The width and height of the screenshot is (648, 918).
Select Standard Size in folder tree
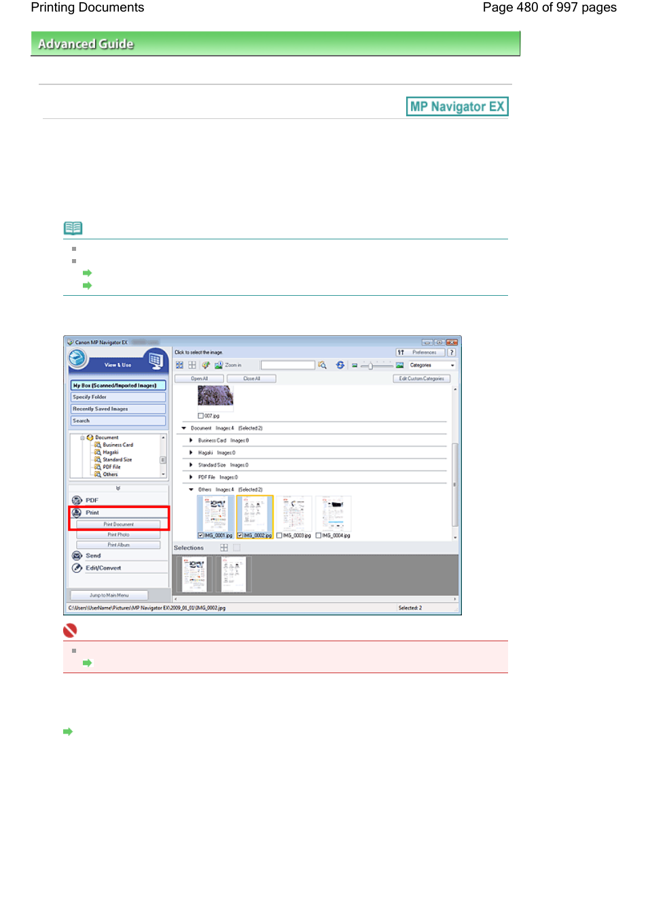(117, 460)
